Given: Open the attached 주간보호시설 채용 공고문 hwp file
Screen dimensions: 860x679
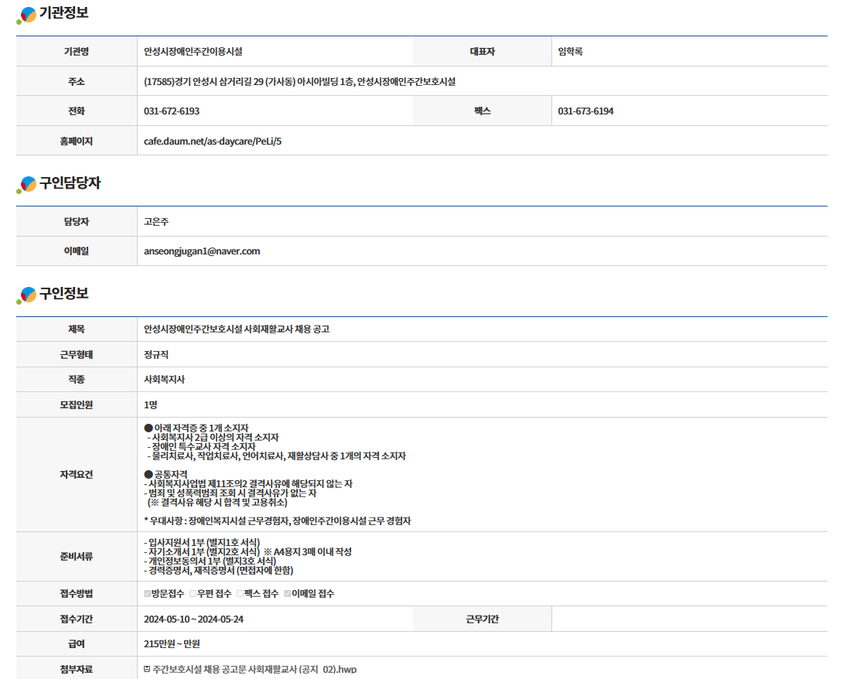Looking at the screenshot, I should 254,669.
